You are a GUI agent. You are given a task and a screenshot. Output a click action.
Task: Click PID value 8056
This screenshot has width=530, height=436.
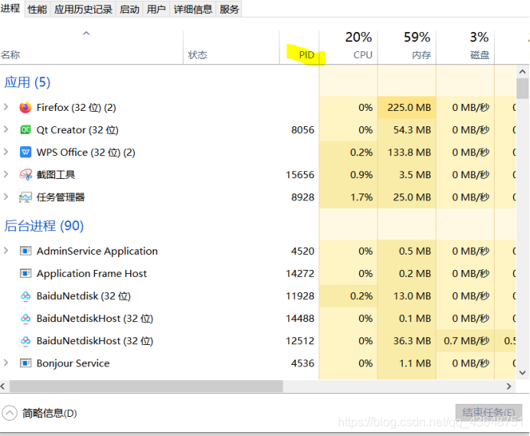[x=303, y=130]
